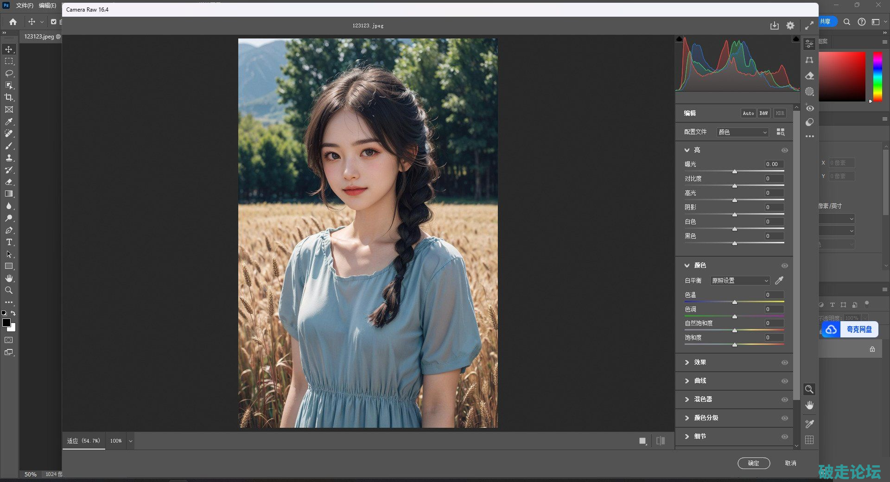Open Camera Raw settings gear icon
Viewport: 890px width, 482px height.
[790, 26]
